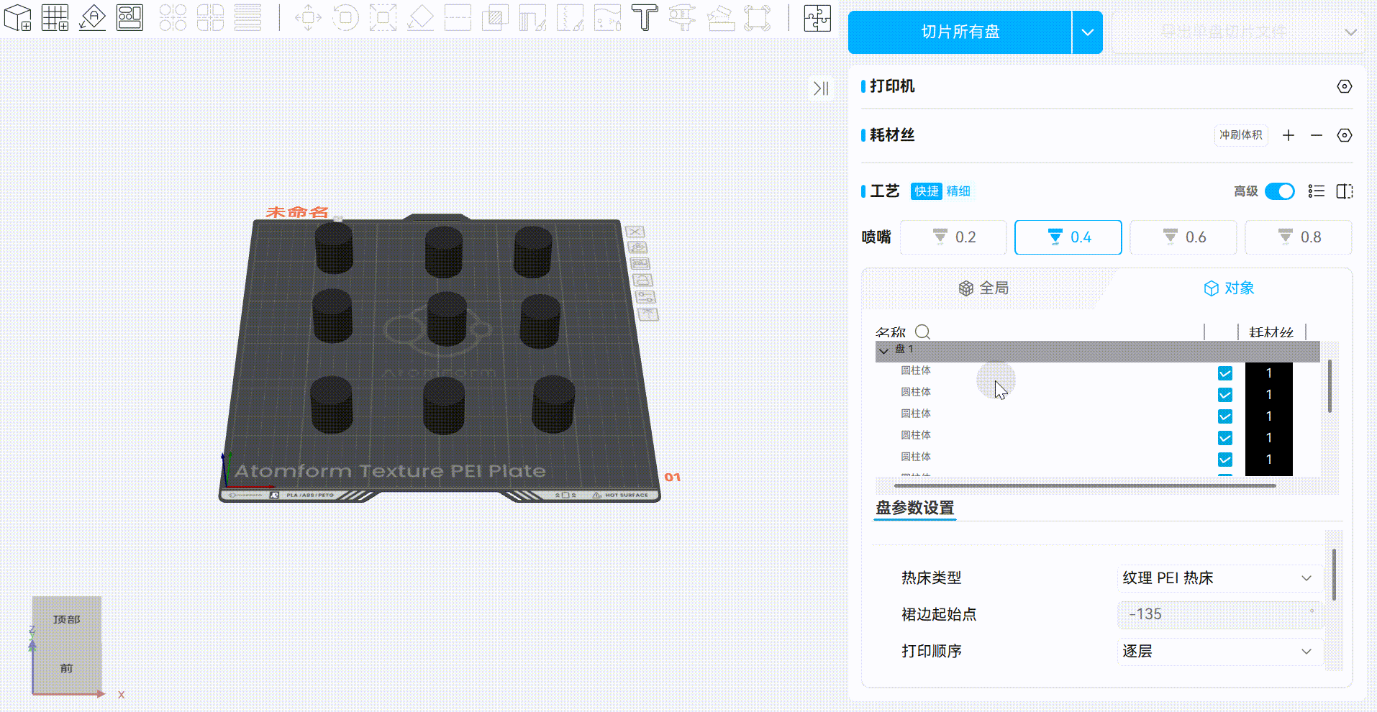
Task: Select the 0.4 nozzle option
Action: tap(1068, 237)
